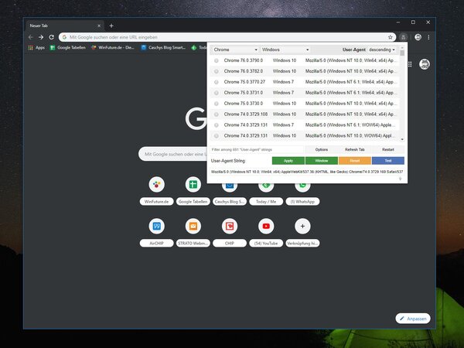Open the Windows OS filter dropdown

(285, 49)
